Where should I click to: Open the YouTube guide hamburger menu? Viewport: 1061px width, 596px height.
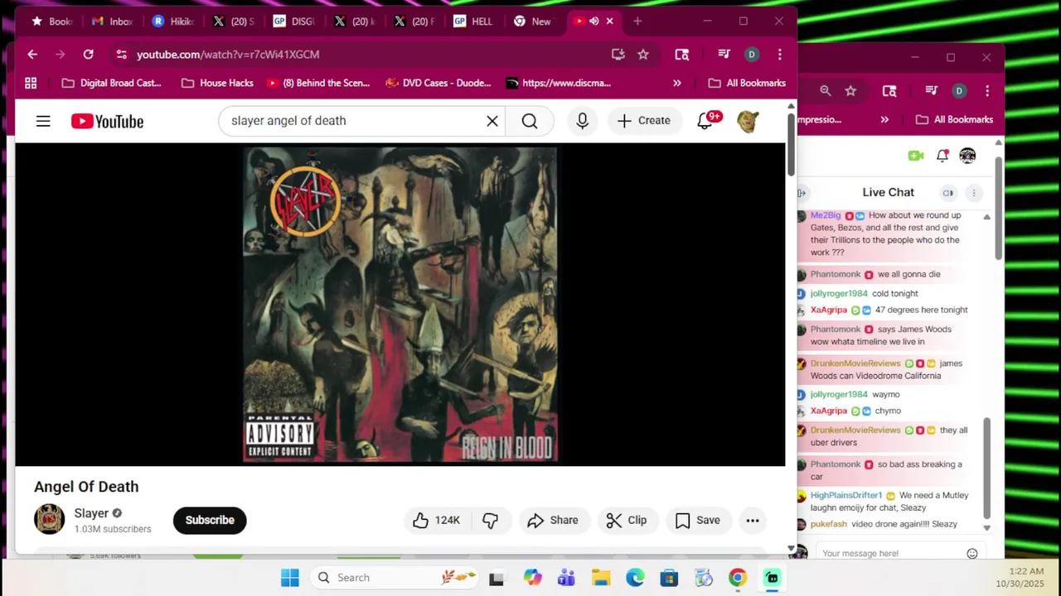pyautogui.click(x=43, y=121)
